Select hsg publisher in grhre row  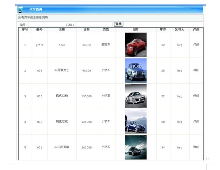pyautogui.click(x=180, y=45)
